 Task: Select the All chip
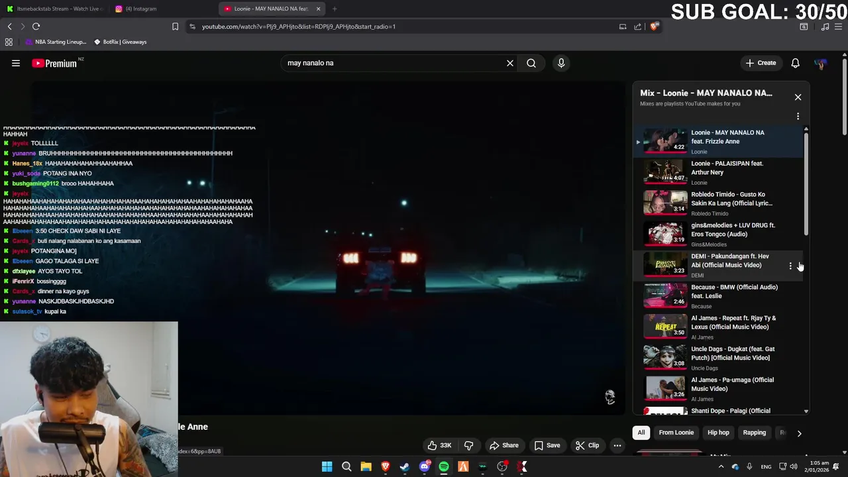[x=641, y=433]
